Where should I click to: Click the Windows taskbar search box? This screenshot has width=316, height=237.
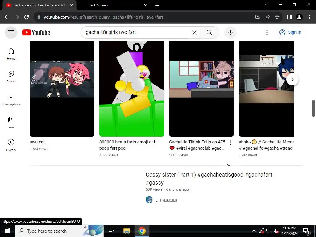59,231
